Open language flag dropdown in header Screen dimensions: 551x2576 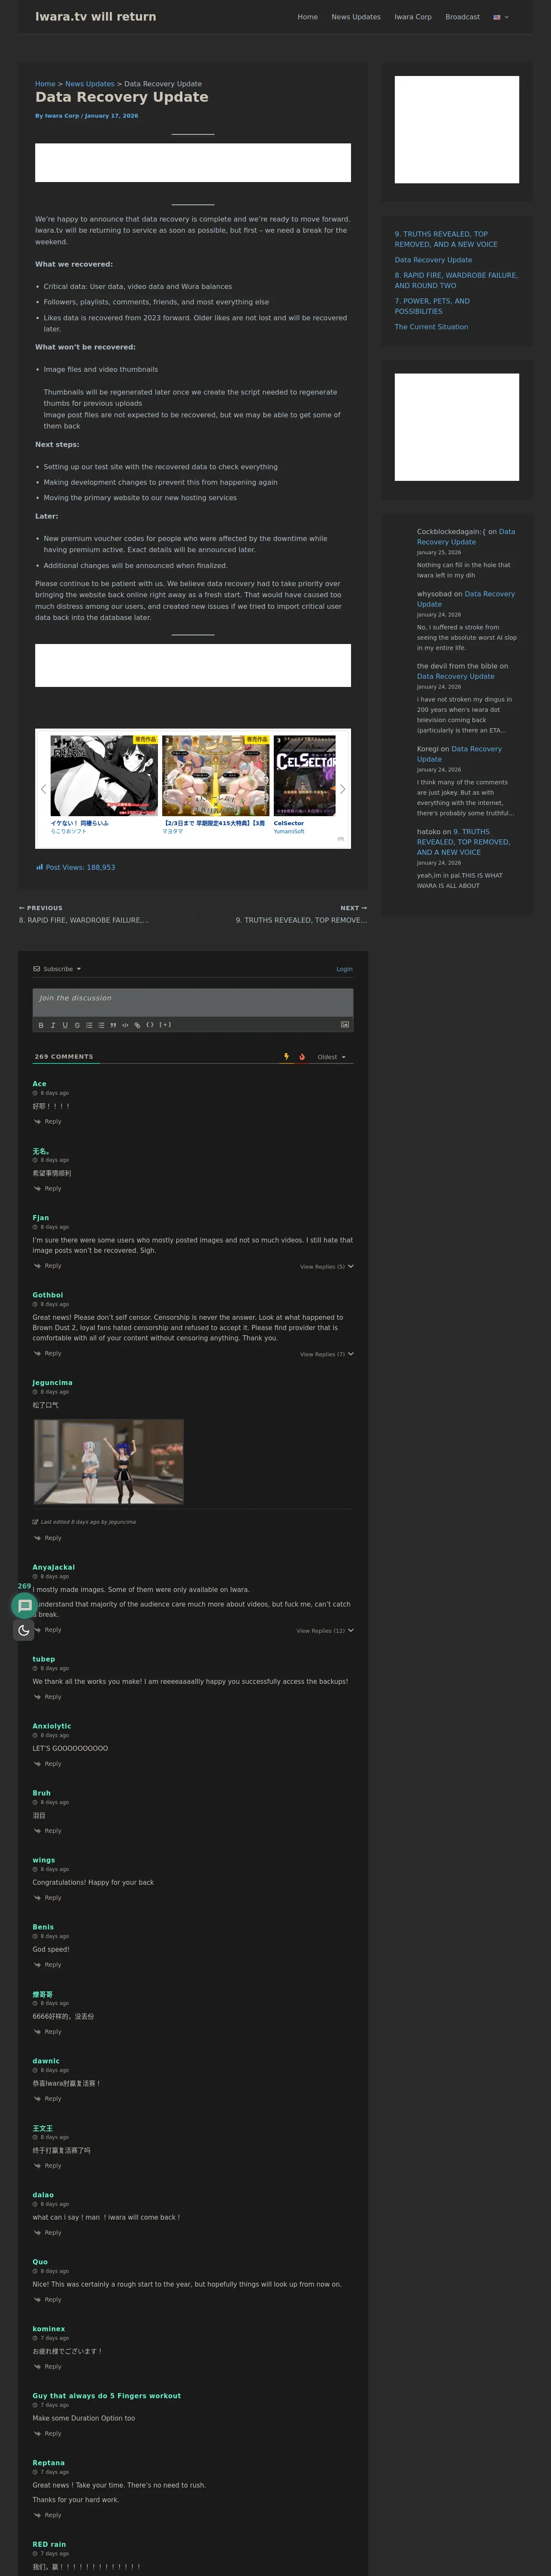coord(501,17)
